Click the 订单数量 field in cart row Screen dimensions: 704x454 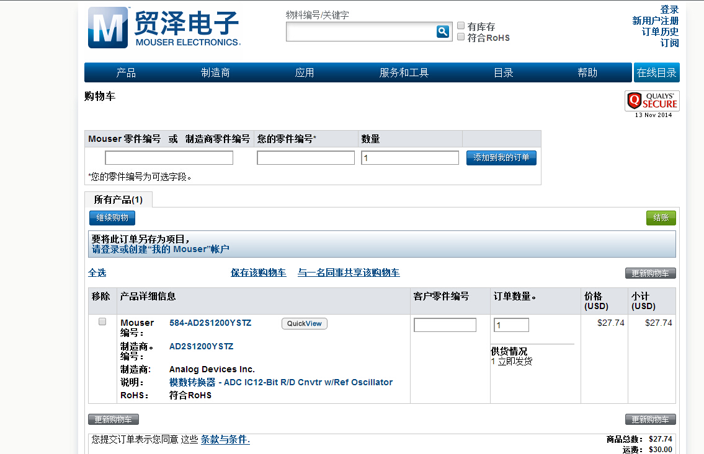(511, 325)
